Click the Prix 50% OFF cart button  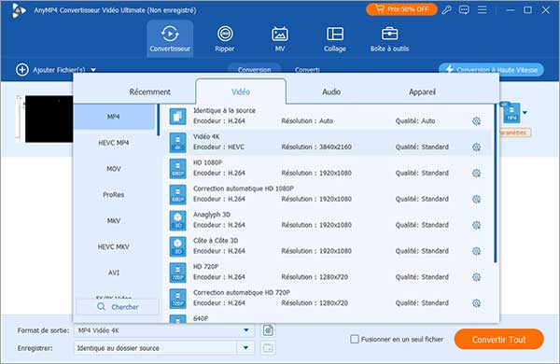click(x=401, y=9)
